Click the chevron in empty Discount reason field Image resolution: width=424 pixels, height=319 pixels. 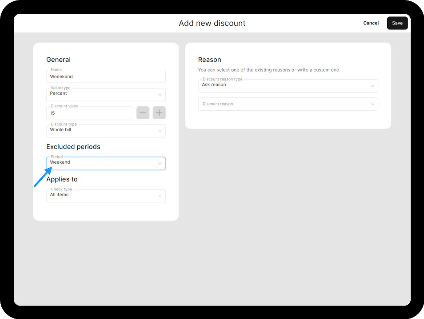[372, 104]
